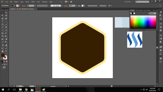163x92 pixels.
Task: Expand the opacity slider arrow
Action: [x=76, y=6]
